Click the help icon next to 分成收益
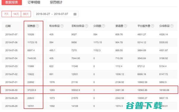The width and height of the screenshot is (179, 112). tap(172, 26)
